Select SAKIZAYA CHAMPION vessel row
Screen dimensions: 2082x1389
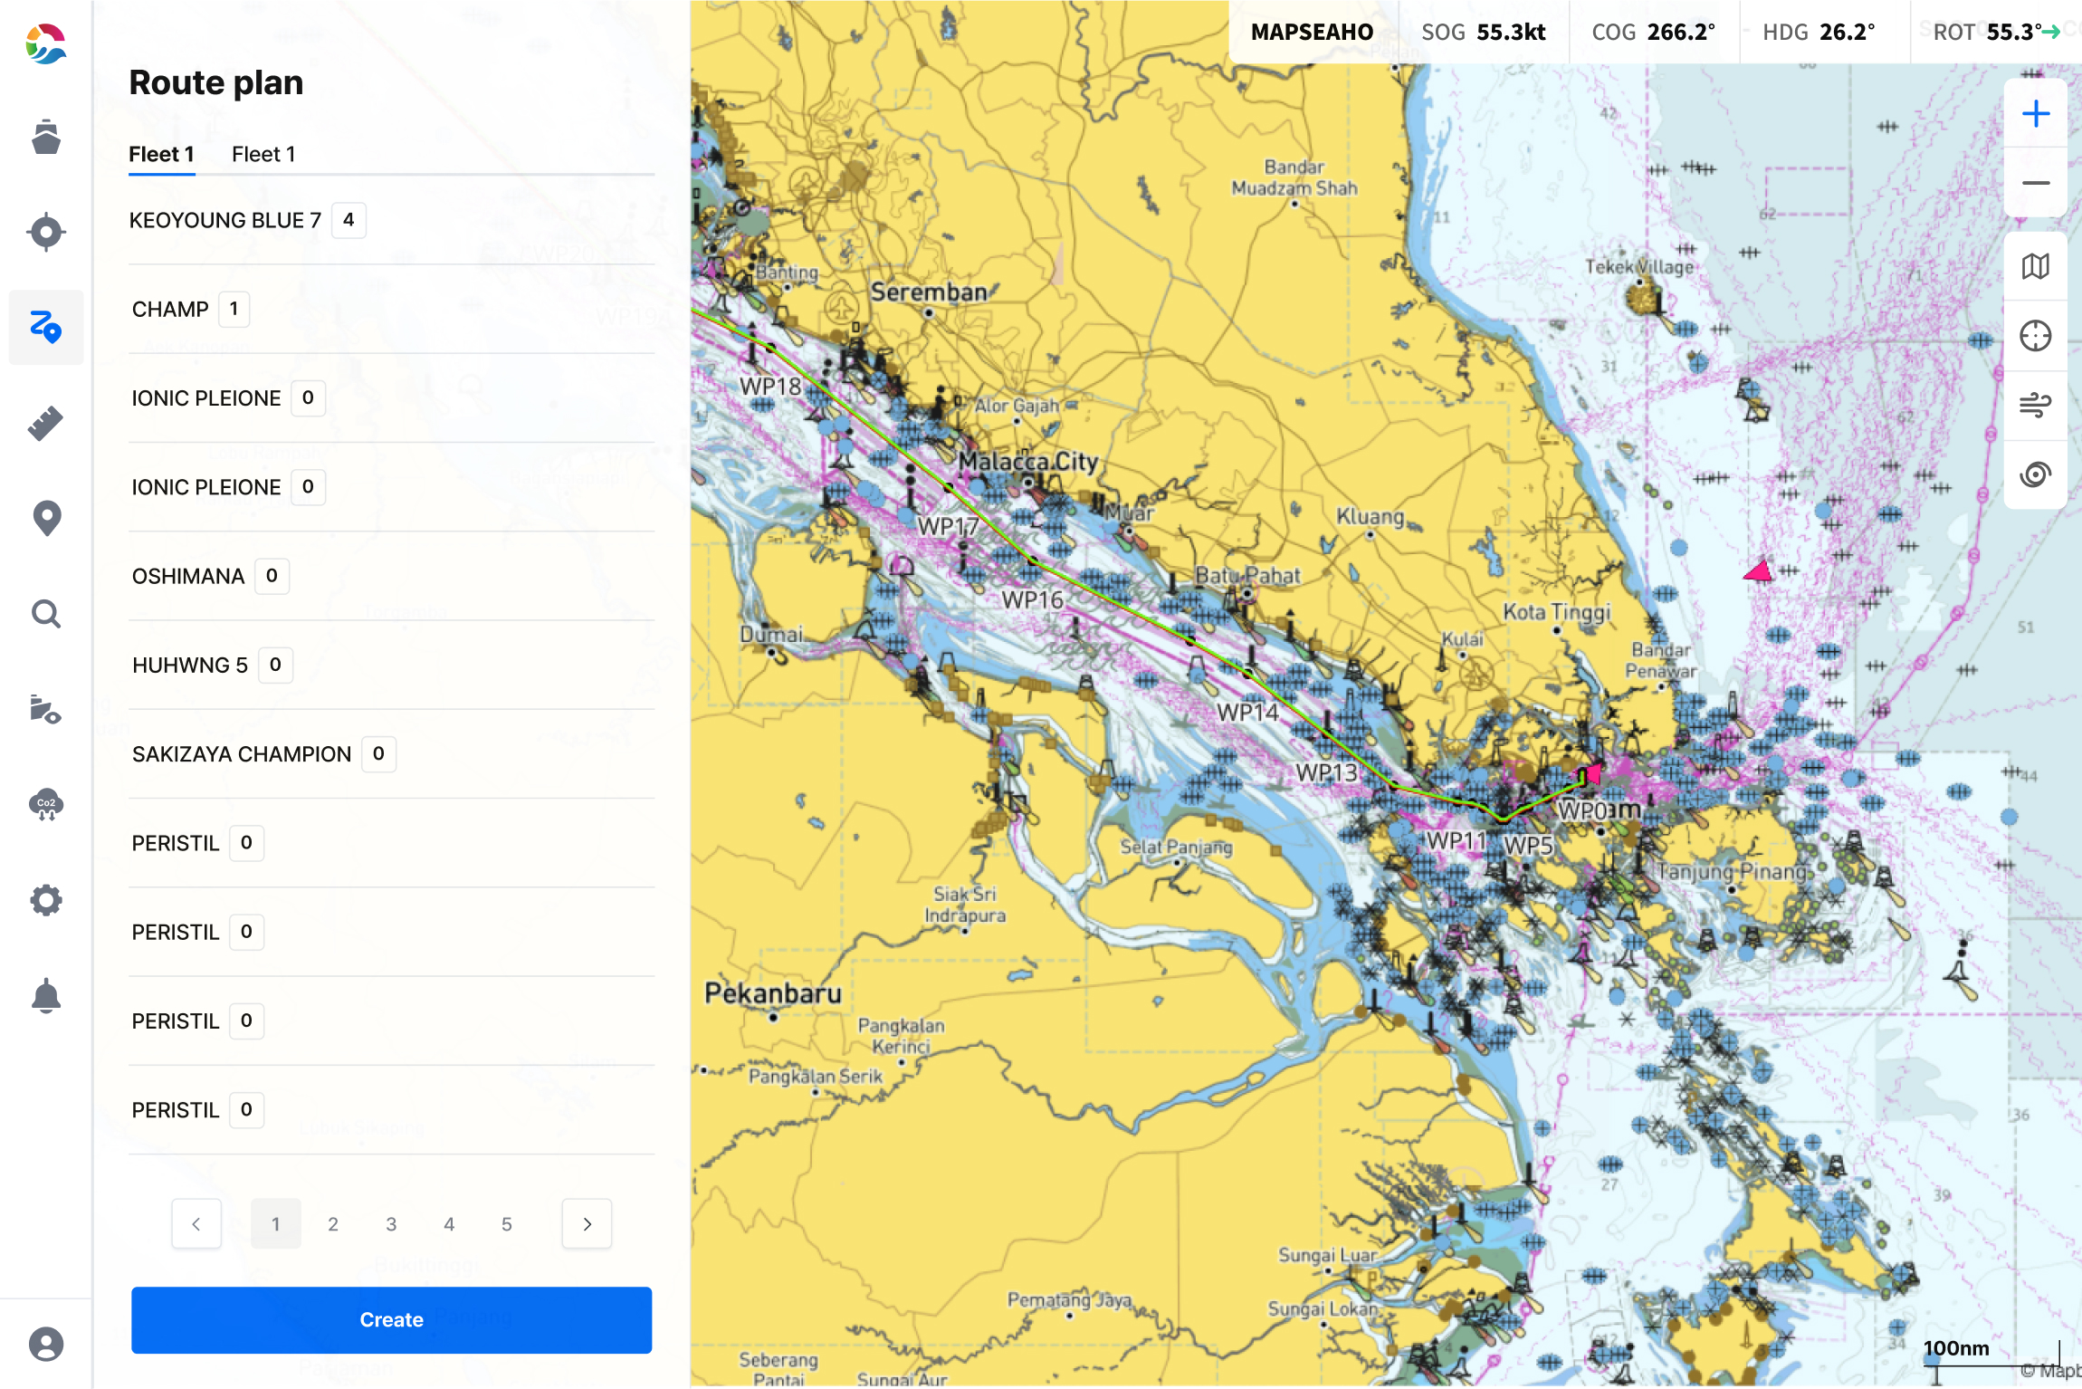click(242, 754)
